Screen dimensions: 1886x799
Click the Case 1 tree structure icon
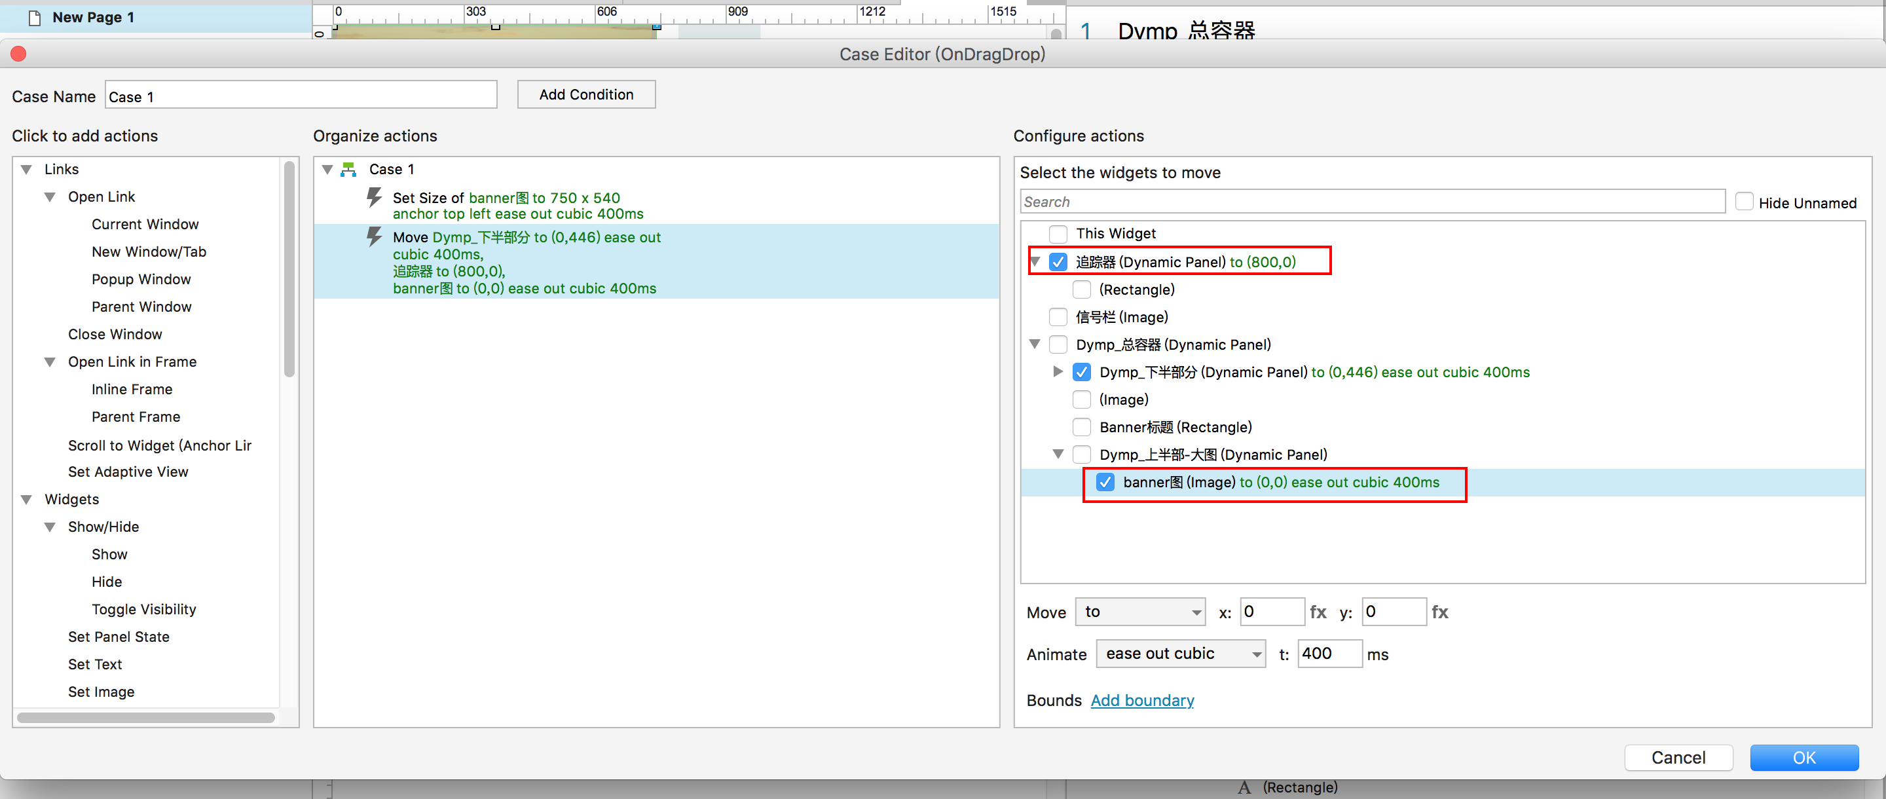tap(349, 169)
